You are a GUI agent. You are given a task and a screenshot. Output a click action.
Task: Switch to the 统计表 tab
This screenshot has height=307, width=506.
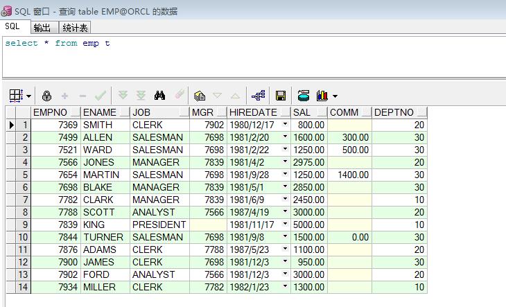[x=75, y=28]
